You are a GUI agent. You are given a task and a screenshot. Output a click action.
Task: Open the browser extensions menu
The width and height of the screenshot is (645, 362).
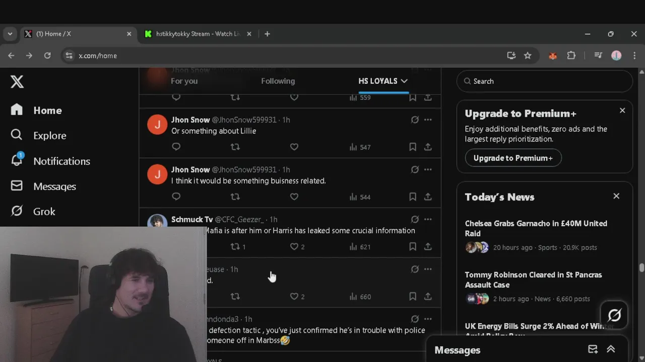(x=571, y=55)
